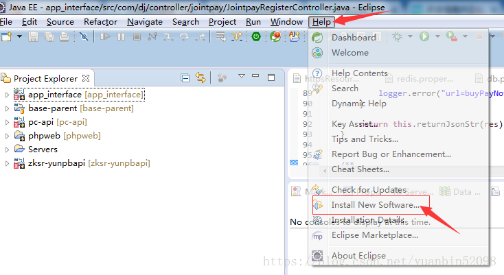Image resolution: width=504 pixels, height=275 pixels.
Task: Select the Project Explorer tab
Action: pyautogui.click(x=45, y=79)
